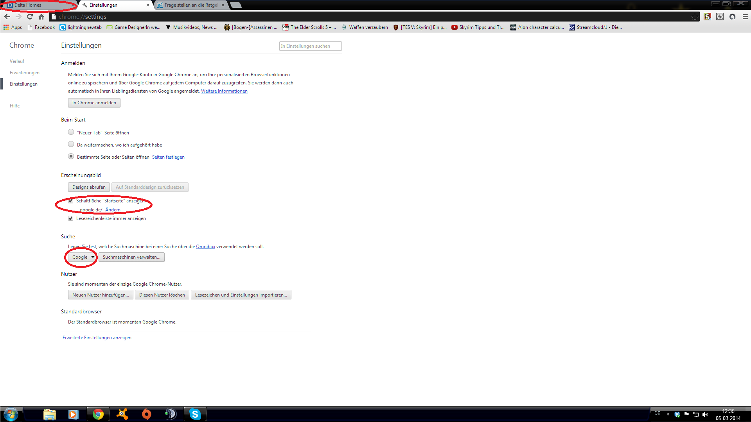Launch Origin from the taskbar
Screen dimensions: 751x422
pyautogui.click(x=147, y=414)
